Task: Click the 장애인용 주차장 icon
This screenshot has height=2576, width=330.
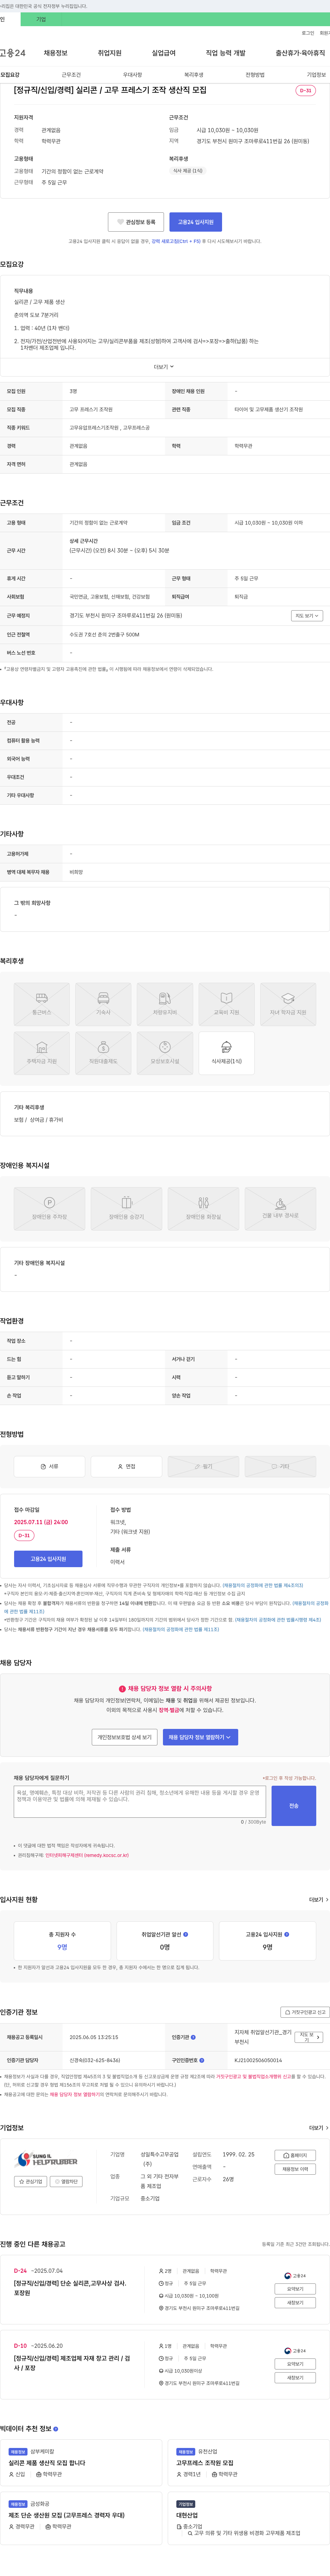Action: point(49,1208)
